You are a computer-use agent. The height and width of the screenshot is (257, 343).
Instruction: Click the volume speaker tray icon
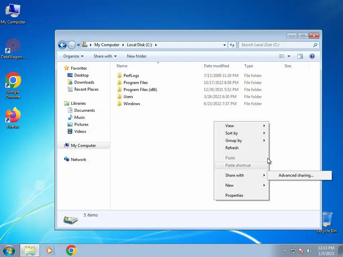click(309, 251)
